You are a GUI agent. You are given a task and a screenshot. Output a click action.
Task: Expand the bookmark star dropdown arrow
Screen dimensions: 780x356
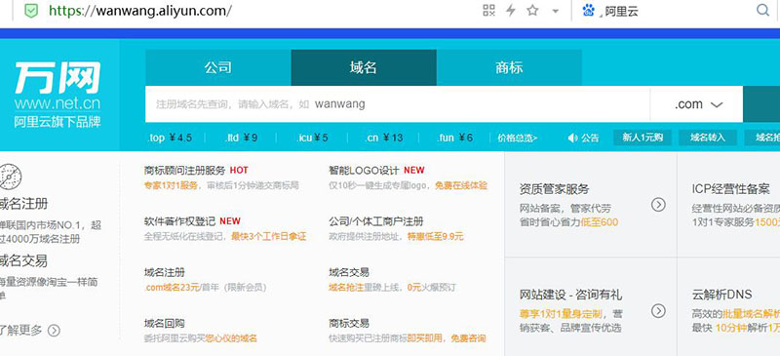pos(555,11)
